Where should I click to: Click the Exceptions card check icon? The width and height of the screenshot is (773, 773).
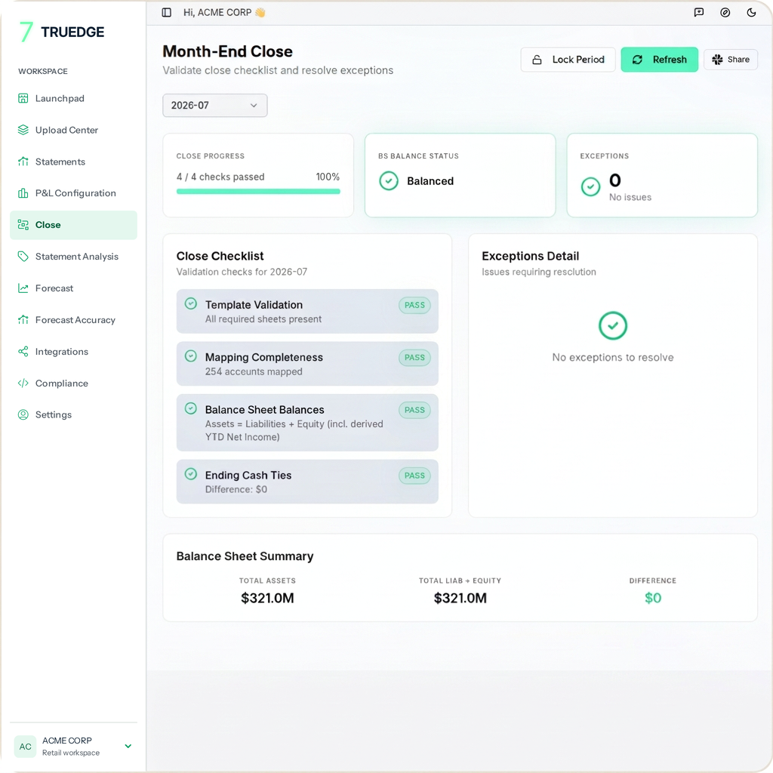point(590,186)
